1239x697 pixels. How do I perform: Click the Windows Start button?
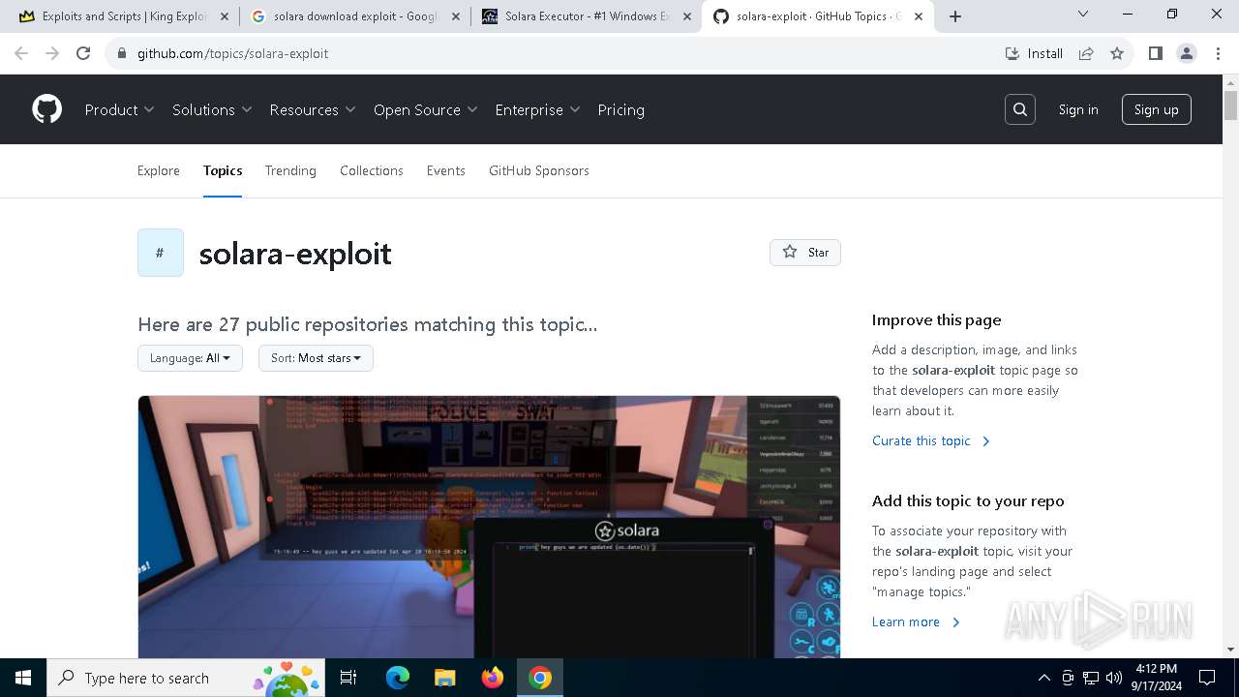(23, 678)
